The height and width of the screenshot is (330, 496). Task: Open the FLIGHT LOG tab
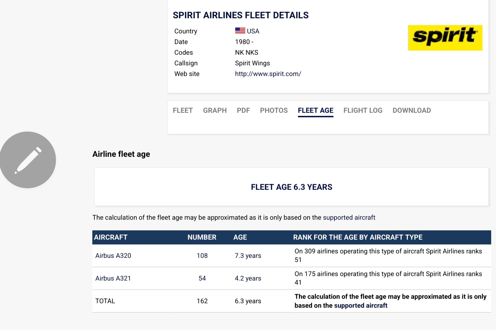363,110
